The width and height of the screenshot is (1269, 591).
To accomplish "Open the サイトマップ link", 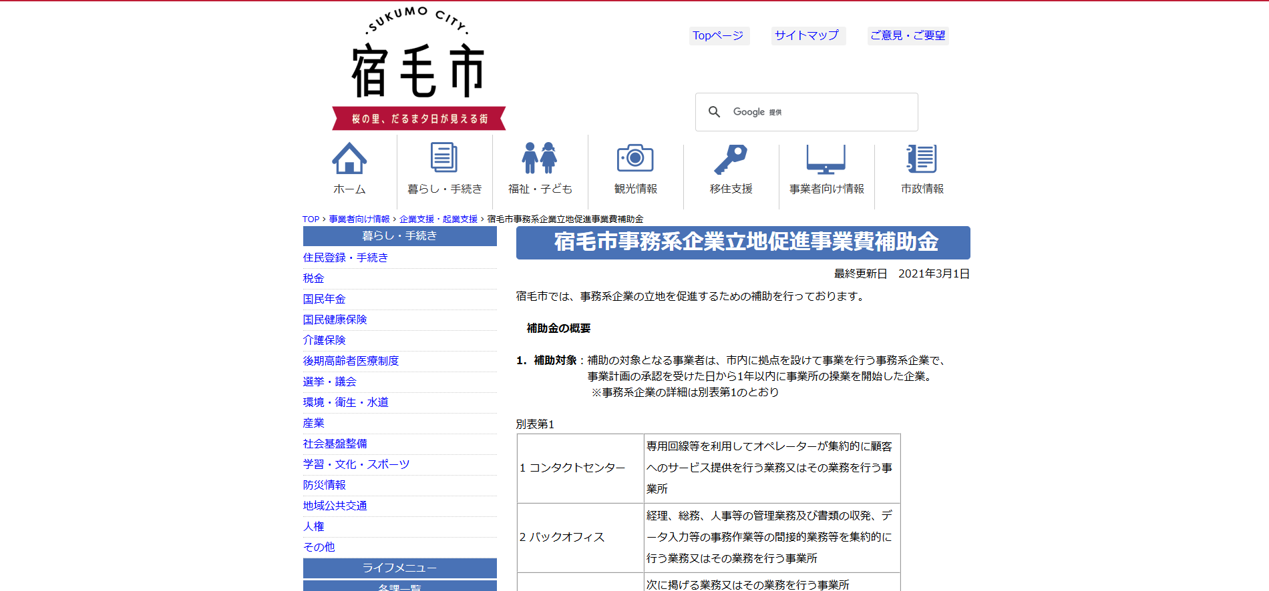I will [x=807, y=35].
